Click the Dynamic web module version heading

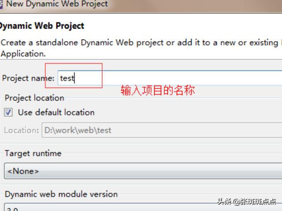point(61,194)
